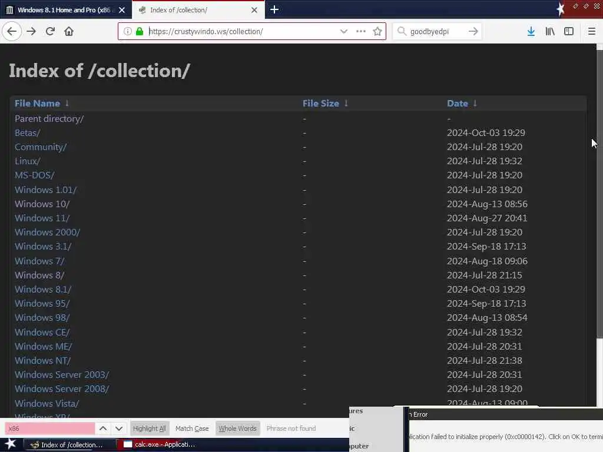Run the goodbyedpi search with the arrow
This screenshot has width=603, height=452.
point(473,32)
